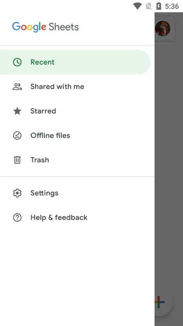Tap the settings gear icon
This screenshot has width=183, height=326.
click(x=17, y=193)
